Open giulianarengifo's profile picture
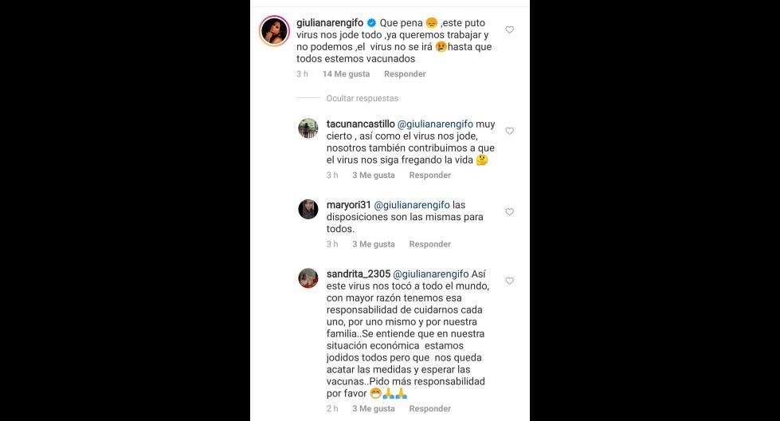 coord(274,31)
